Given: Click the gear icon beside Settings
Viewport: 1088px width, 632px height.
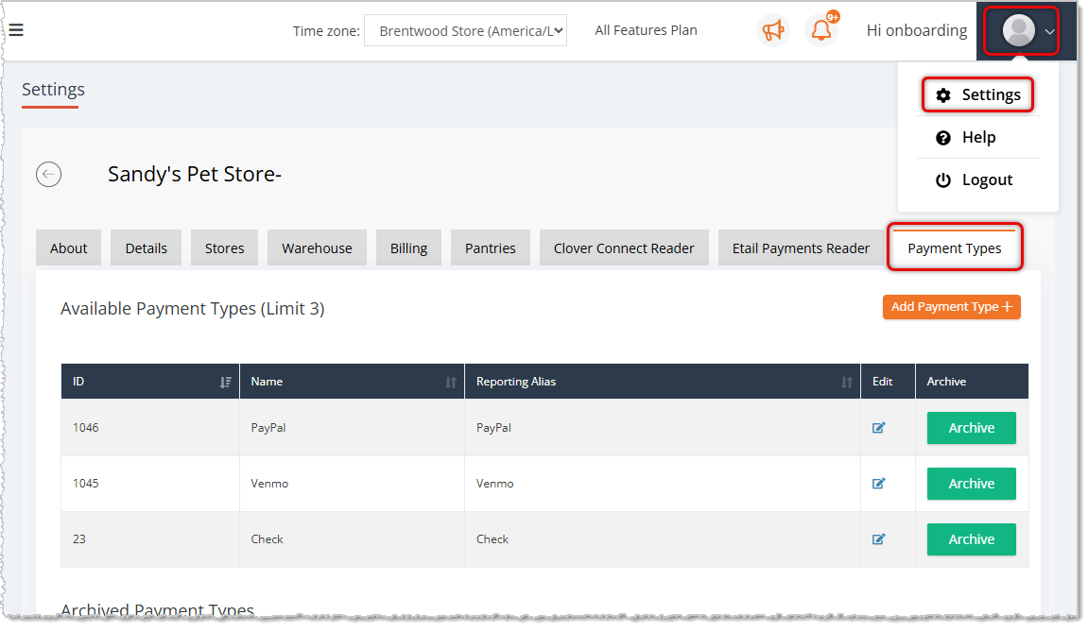Looking at the screenshot, I should click(943, 95).
